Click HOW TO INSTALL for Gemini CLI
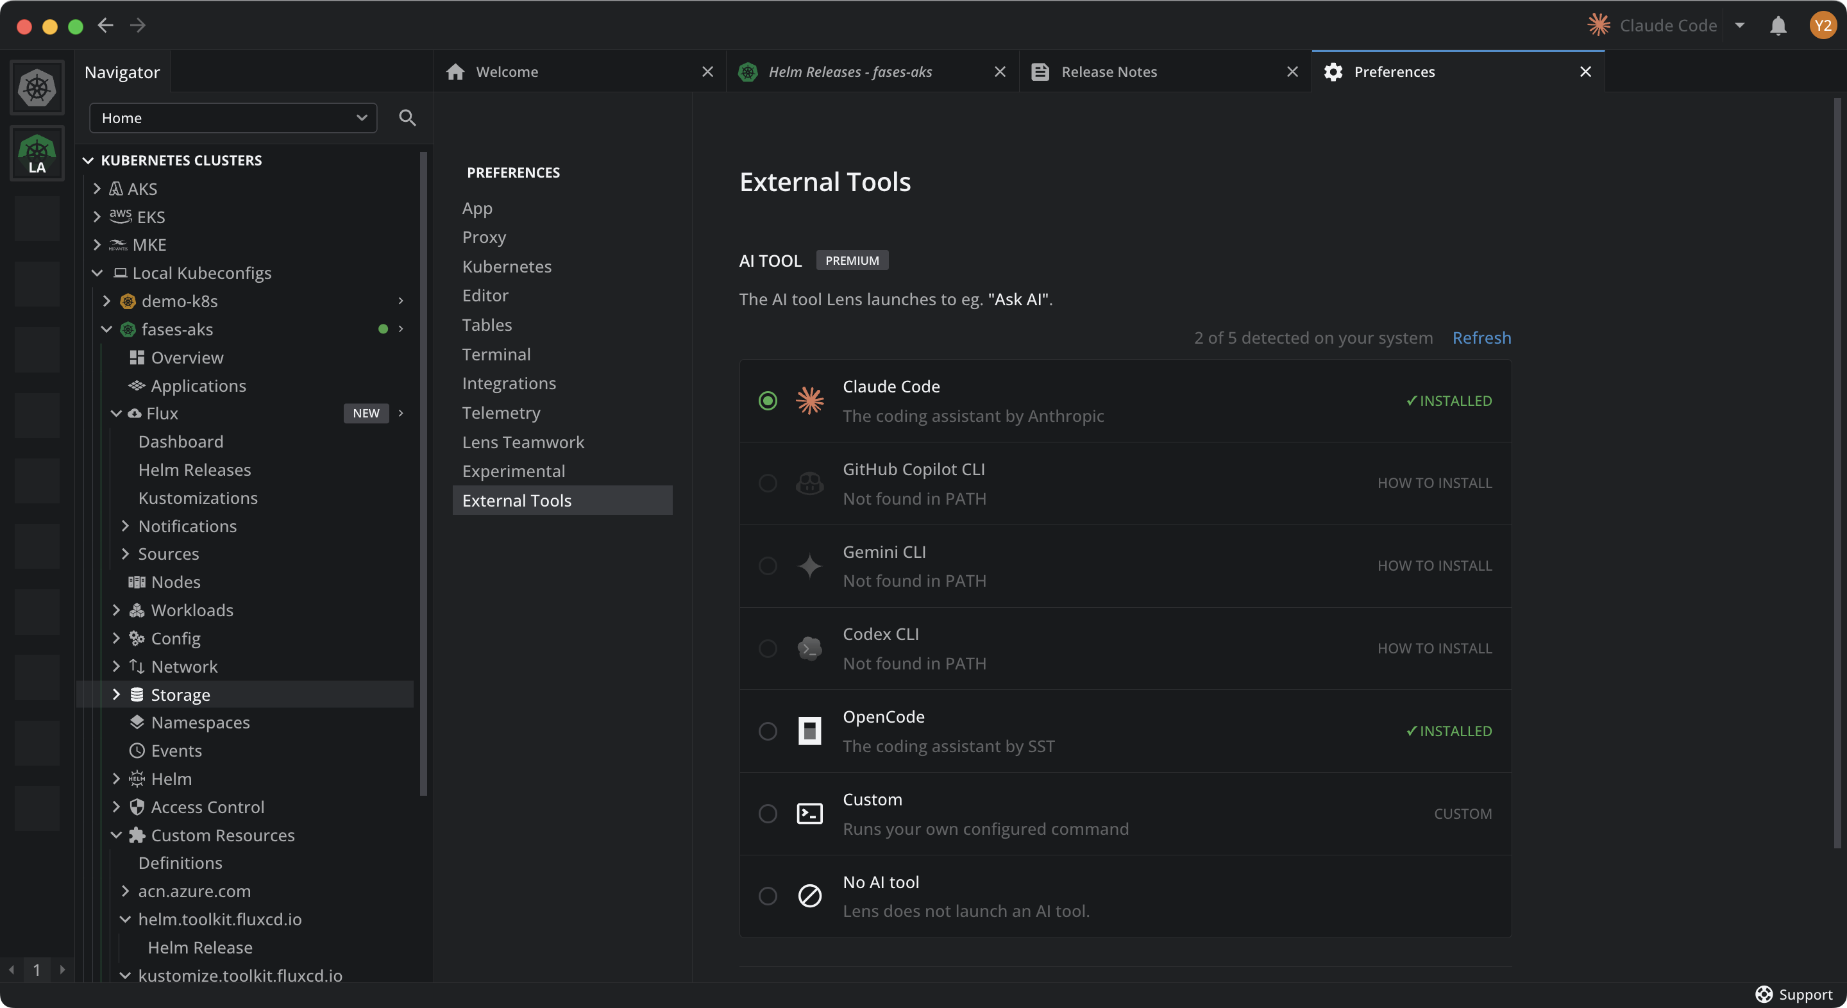The image size is (1847, 1008). tap(1434, 566)
